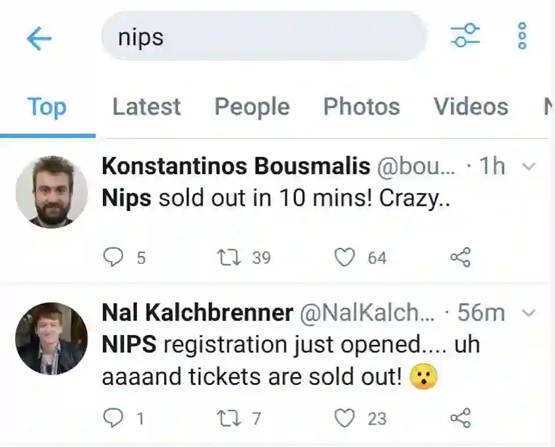The height and width of the screenshot is (447, 555).
Task: Share Nal Kalchbrenner's tweet
Action: click(x=460, y=417)
